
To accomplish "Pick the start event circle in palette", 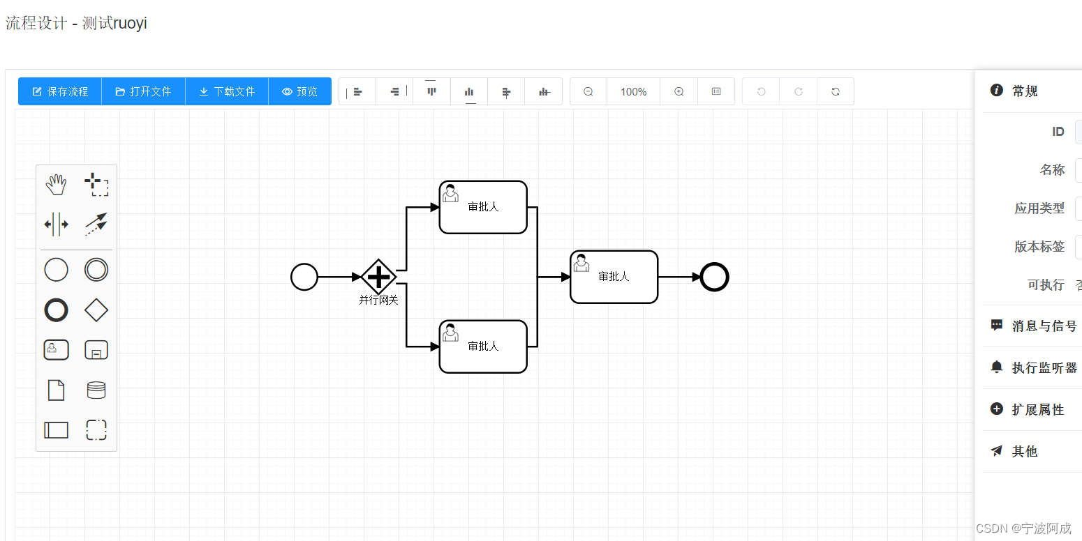I will click(x=56, y=270).
